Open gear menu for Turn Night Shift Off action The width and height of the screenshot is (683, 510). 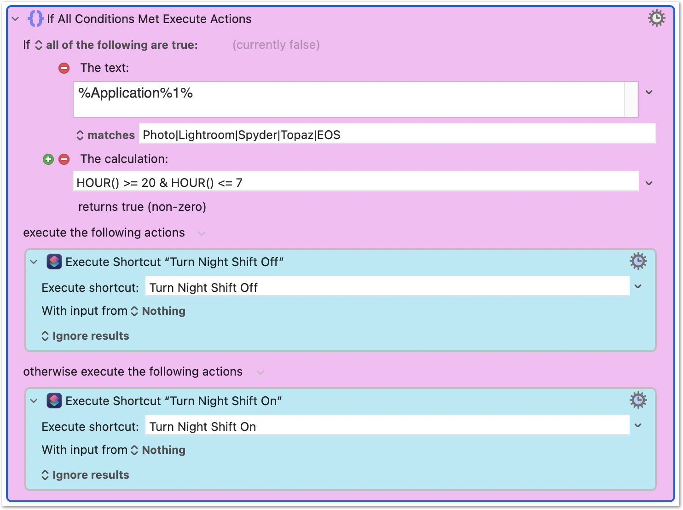(x=638, y=261)
